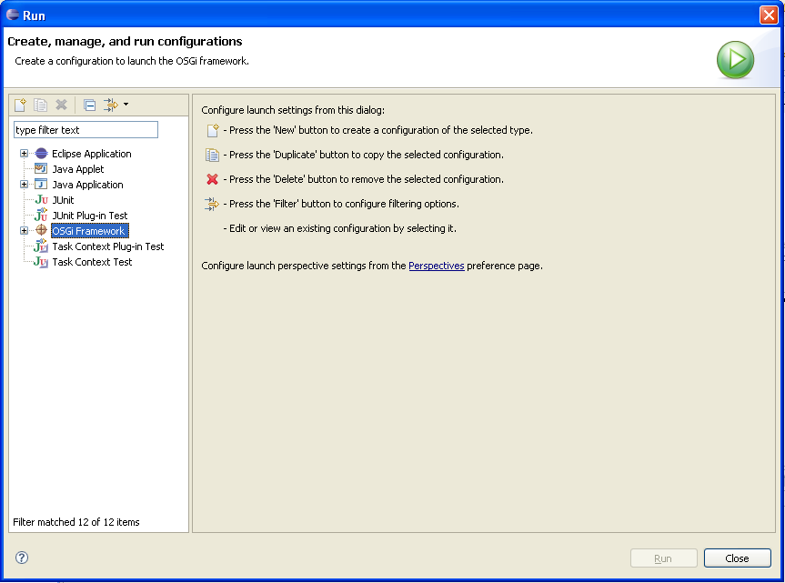Screen dimensions: 785x583
Task: Click the Eclipse Application sphere icon
Action: pyautogui.click(x=41, y=154)
